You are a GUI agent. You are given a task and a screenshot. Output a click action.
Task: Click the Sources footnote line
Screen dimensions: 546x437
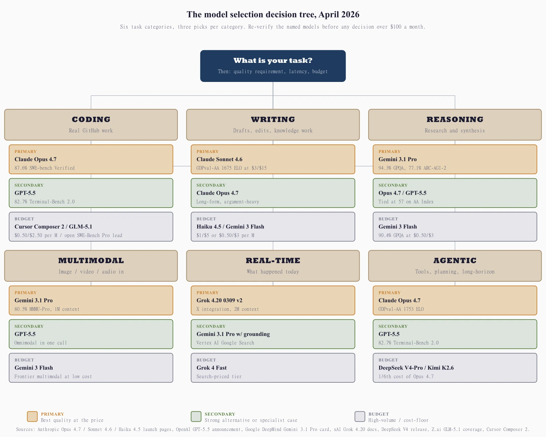[x=273, y=429]
